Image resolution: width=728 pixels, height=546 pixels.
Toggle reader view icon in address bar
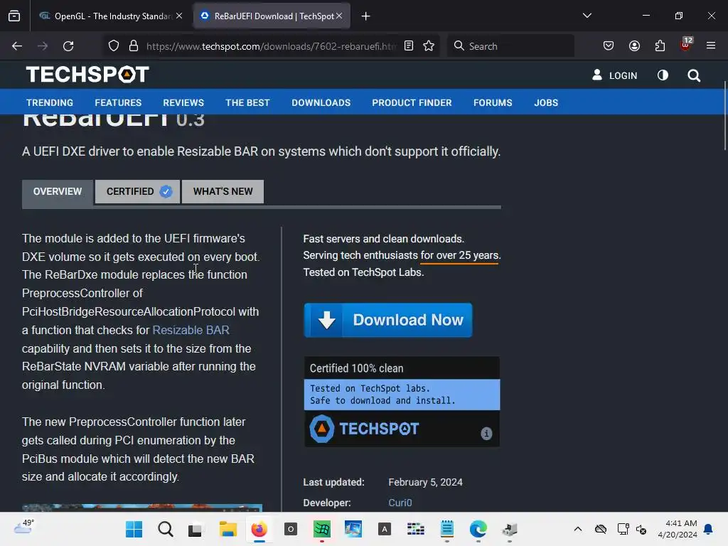[x=409, y=45]
